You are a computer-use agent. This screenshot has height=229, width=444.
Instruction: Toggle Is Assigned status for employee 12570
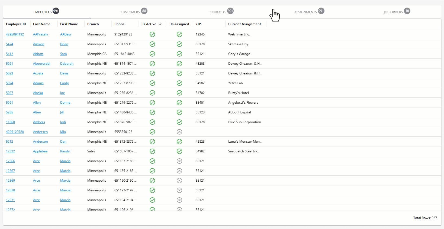(179, 190)
